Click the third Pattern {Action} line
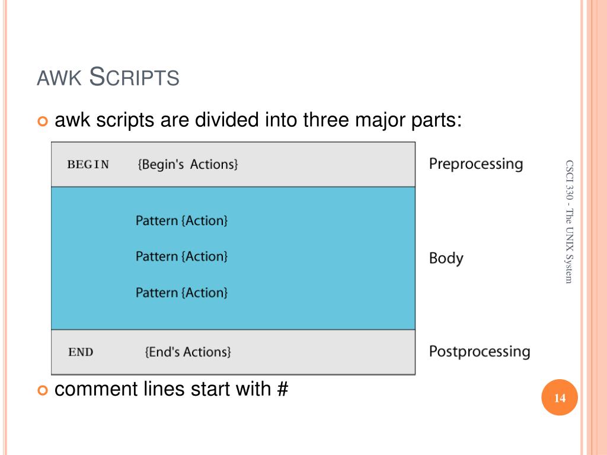 pyautogui.click(x=181, y=293)
